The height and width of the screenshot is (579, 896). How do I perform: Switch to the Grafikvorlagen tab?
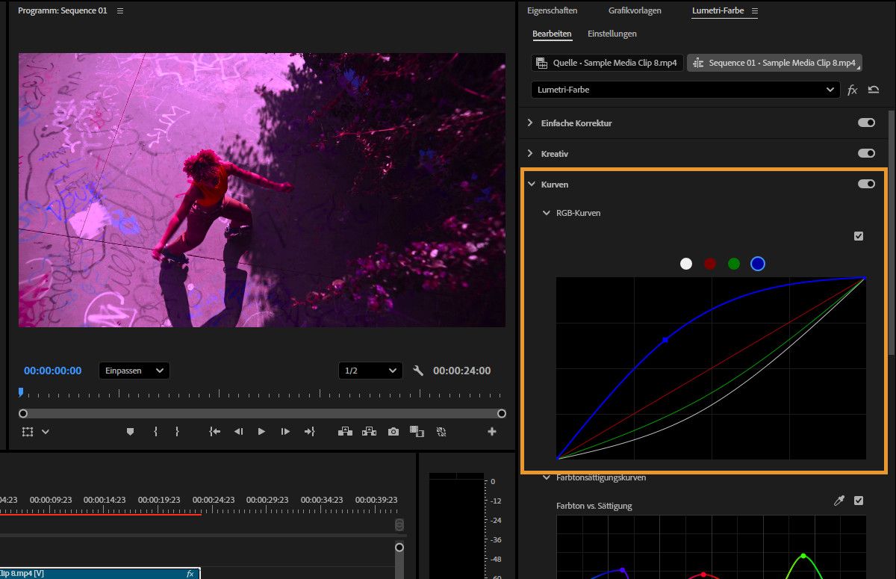point(635,11)
